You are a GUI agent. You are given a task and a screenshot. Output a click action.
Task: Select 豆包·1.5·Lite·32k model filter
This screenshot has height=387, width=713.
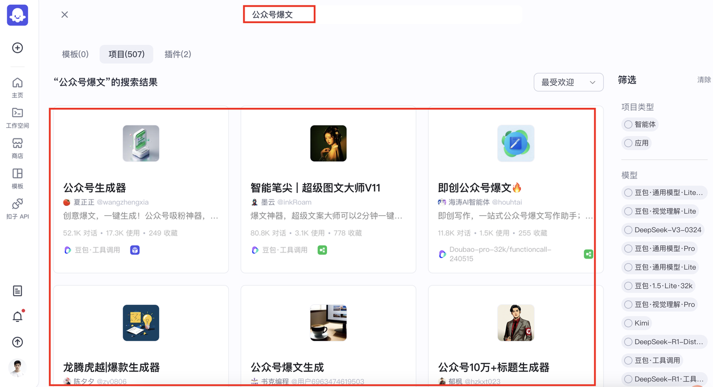coord(658,286)
